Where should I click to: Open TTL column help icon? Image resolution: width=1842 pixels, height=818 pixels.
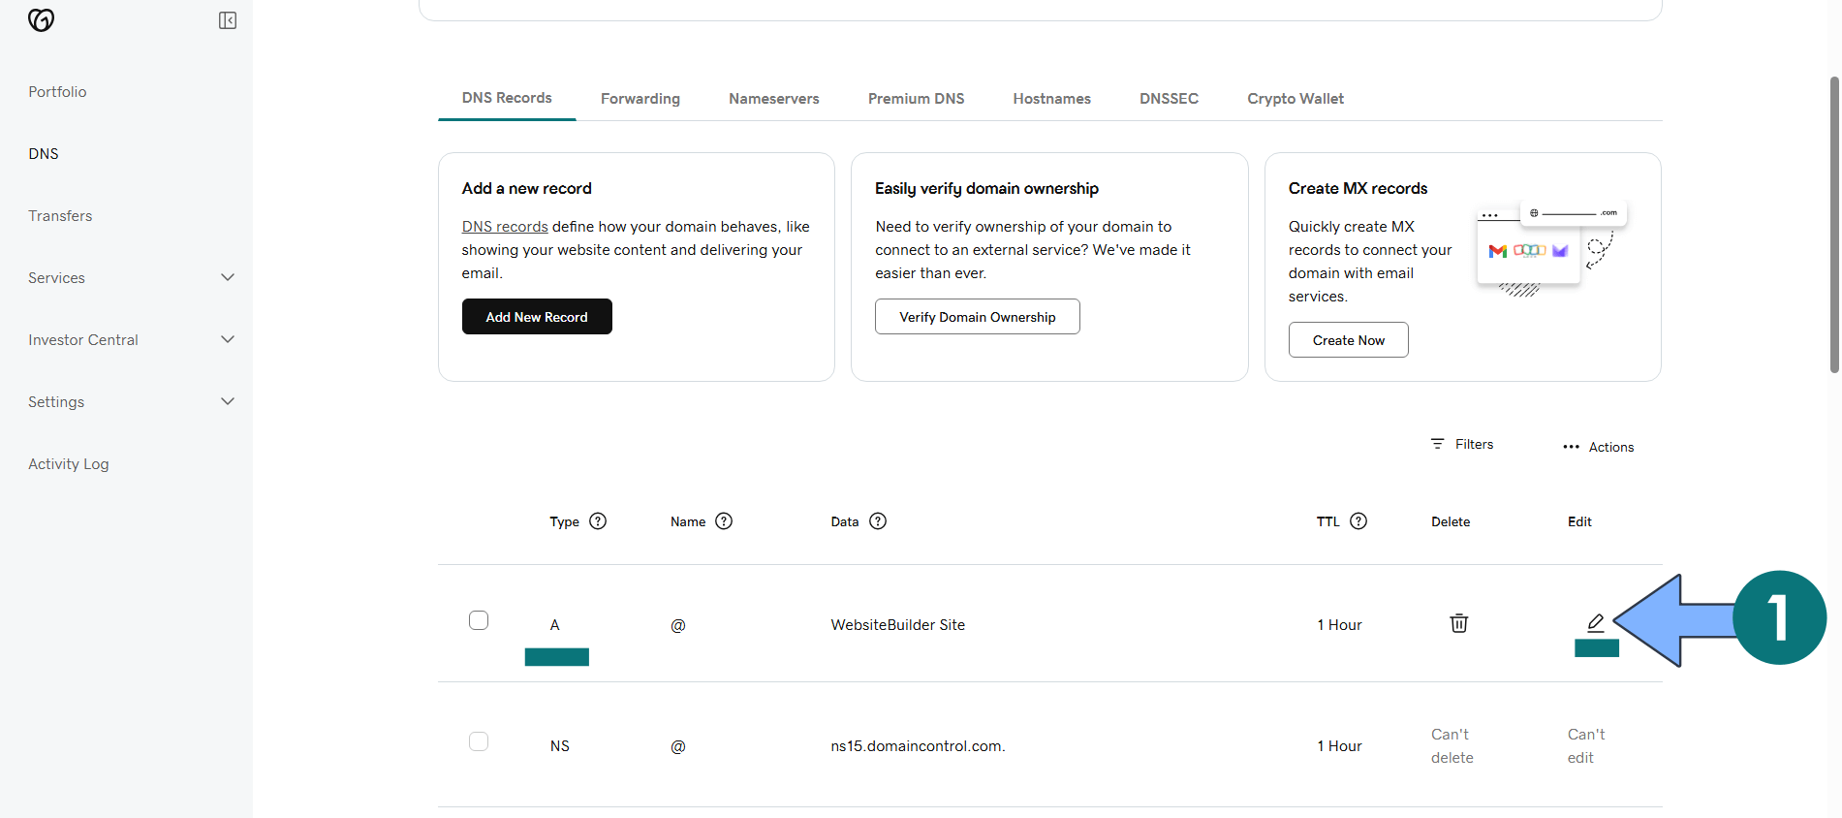1358,521
